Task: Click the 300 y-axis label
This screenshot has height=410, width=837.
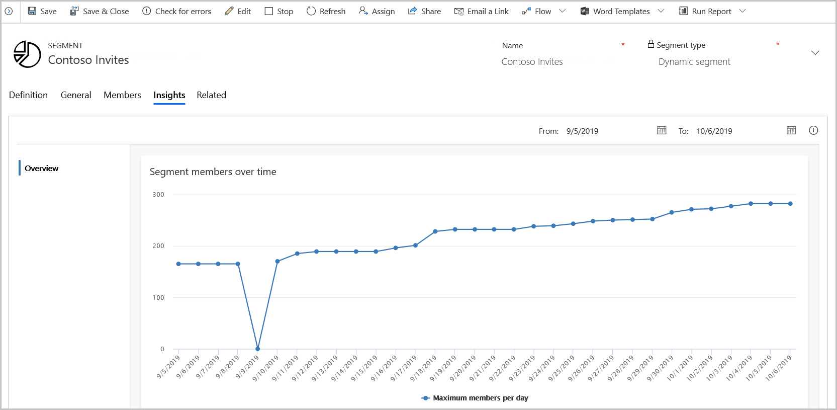Action: tap(158, 195)
